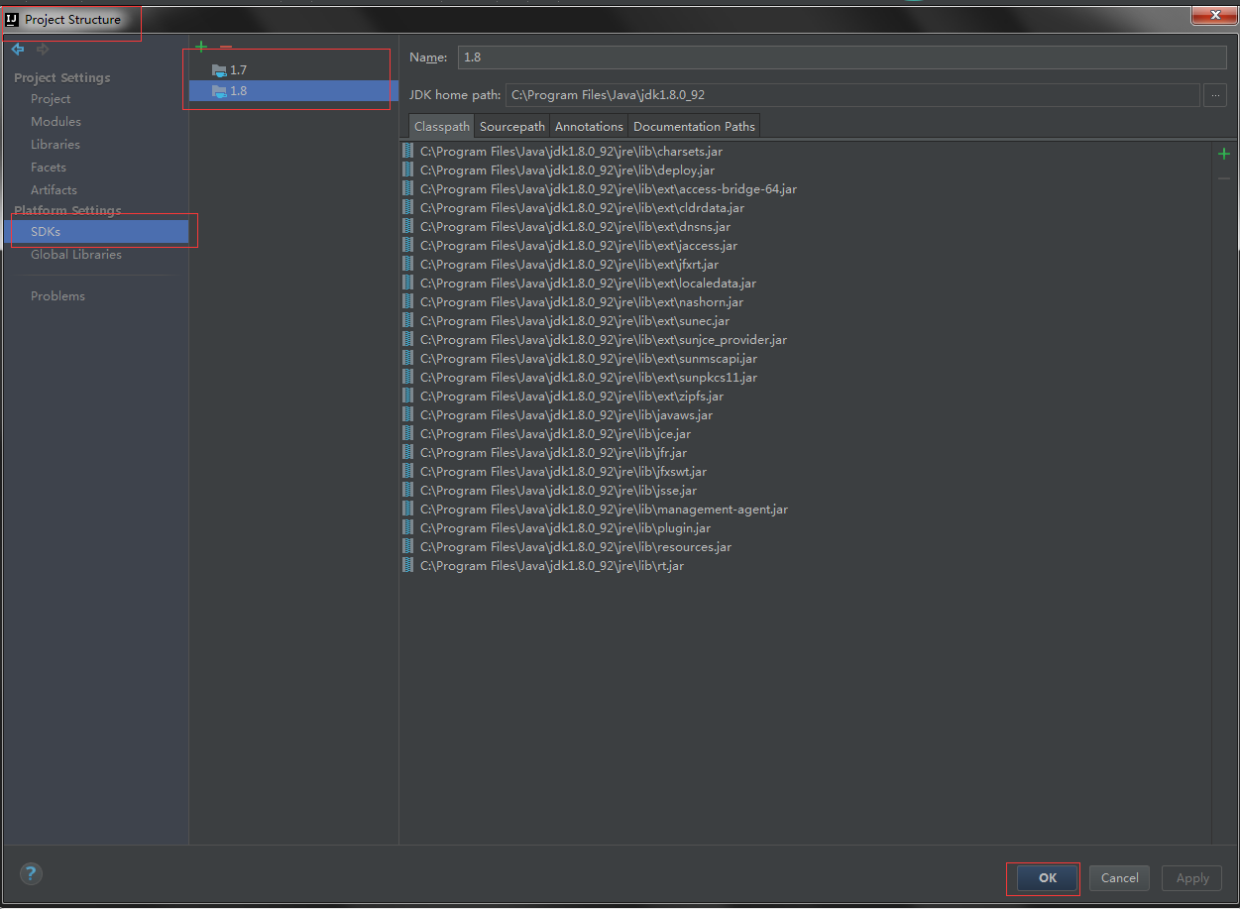The image size is (1240, 909).
Task: Select the 1.8 SDK entry
Action: click(x=293, y=91)
